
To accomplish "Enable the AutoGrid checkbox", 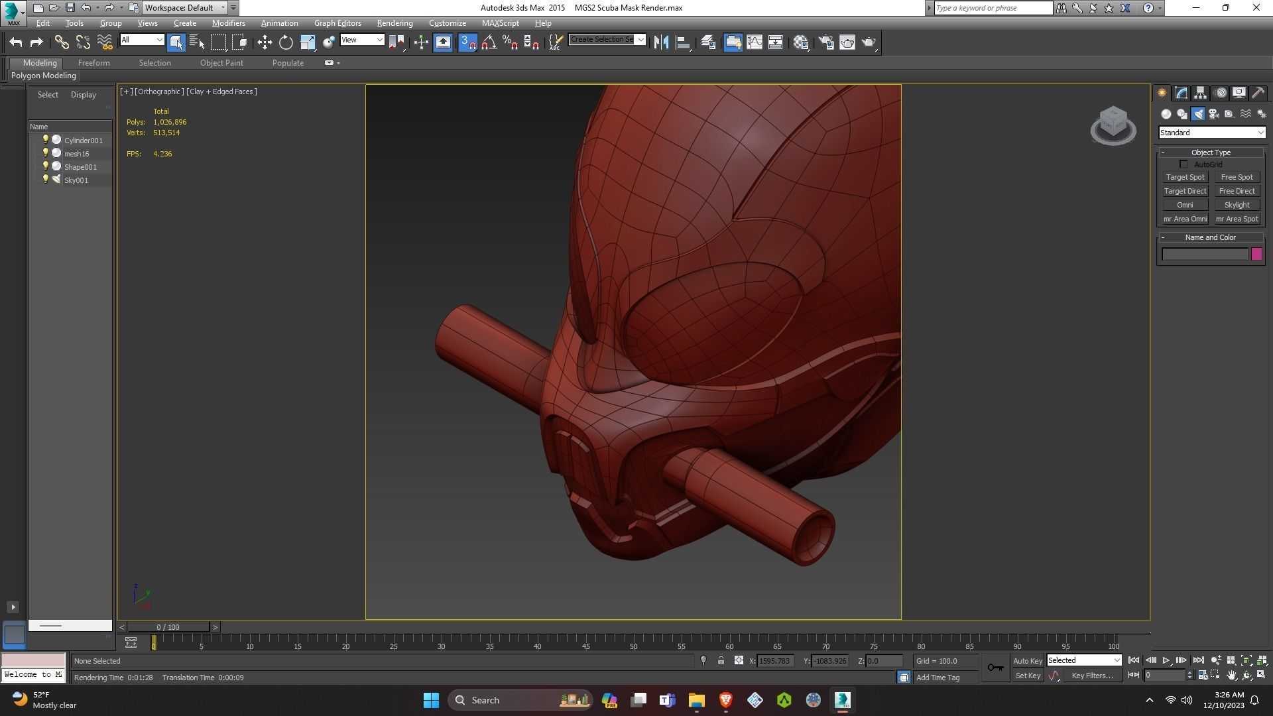I will pyautogui.click(x=1183, y=164).
